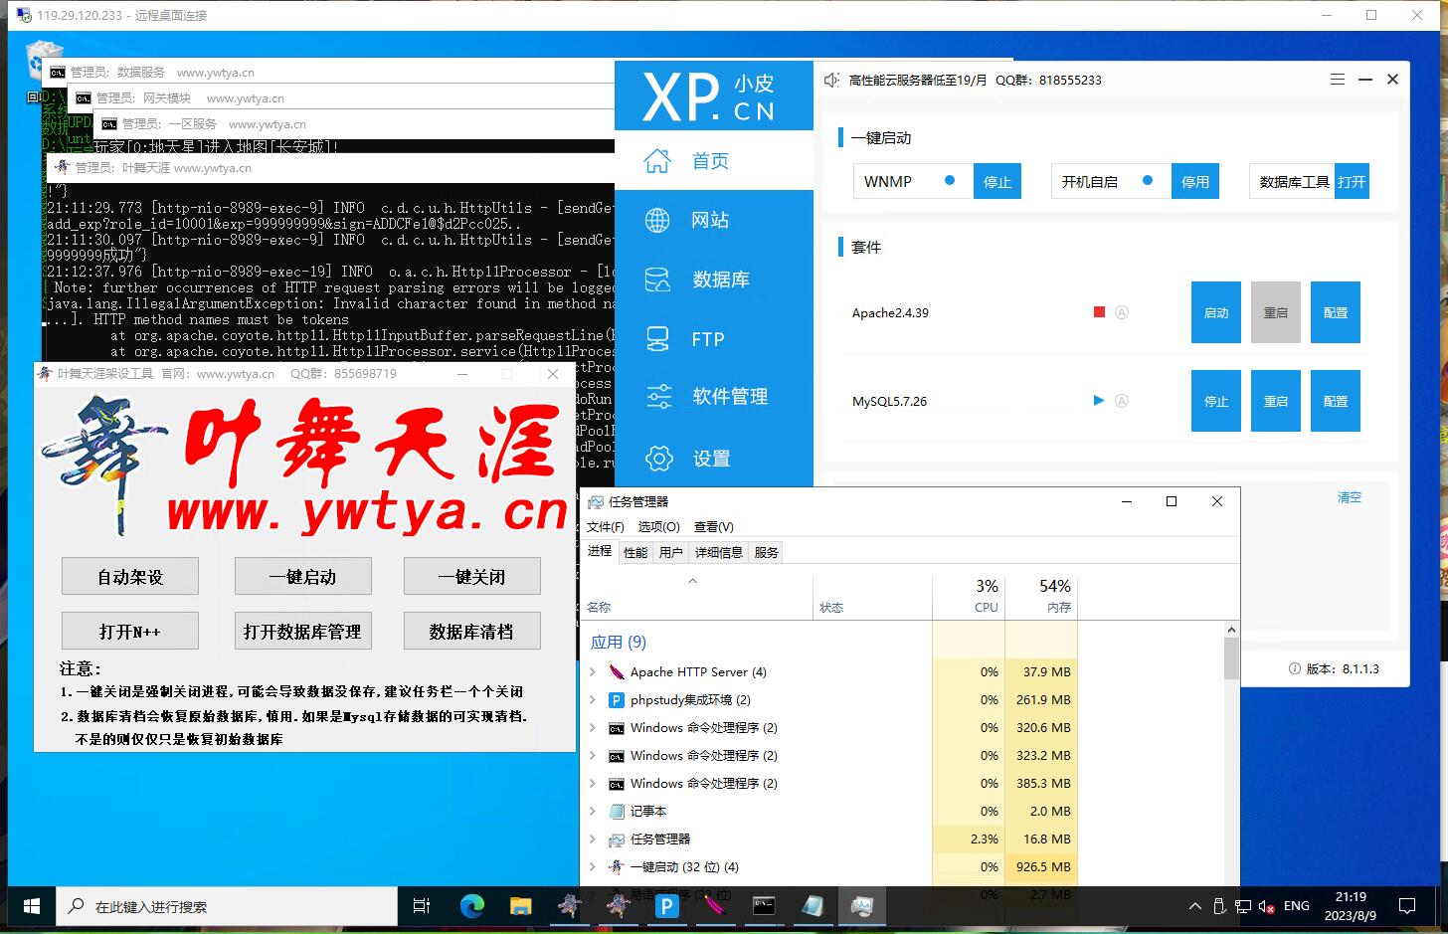1448x934 pixels.
Task: Click 配置 button for MySQL5.7.26
Action: point(1336,401)
